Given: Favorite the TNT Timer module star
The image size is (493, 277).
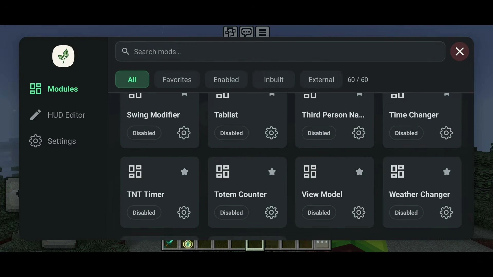Looking at the screenshot, I should (184, 172).
